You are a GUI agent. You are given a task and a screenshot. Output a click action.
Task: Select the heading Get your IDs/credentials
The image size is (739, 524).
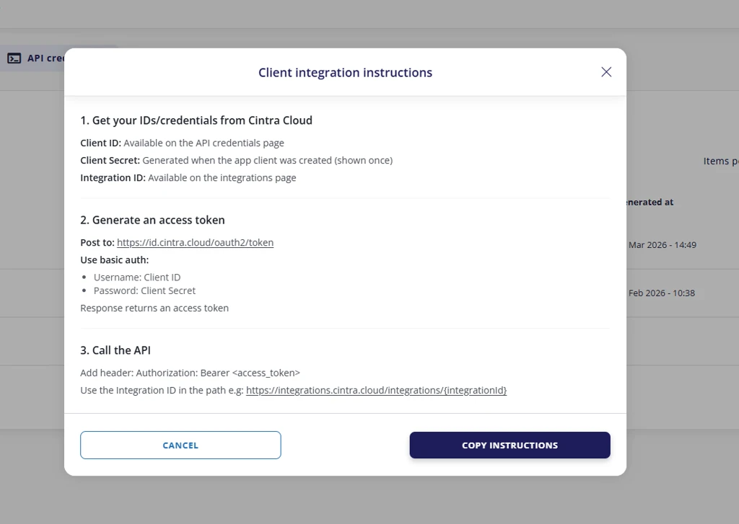196,120
